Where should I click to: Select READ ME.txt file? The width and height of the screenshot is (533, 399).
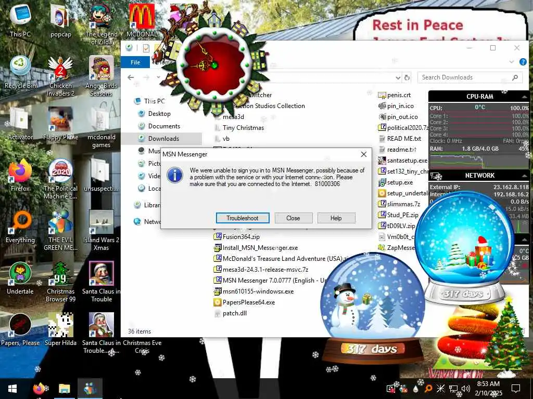399,139
